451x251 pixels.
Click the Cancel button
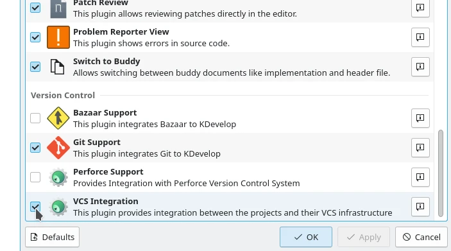tap(421, 237)
